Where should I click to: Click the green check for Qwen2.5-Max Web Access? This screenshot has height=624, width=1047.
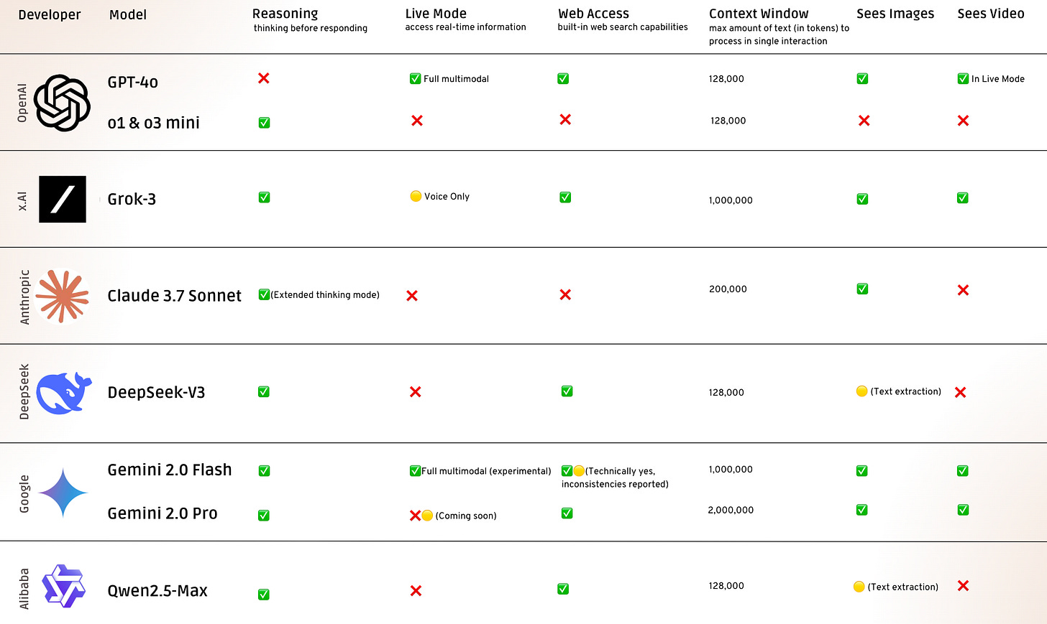(563, 589)
